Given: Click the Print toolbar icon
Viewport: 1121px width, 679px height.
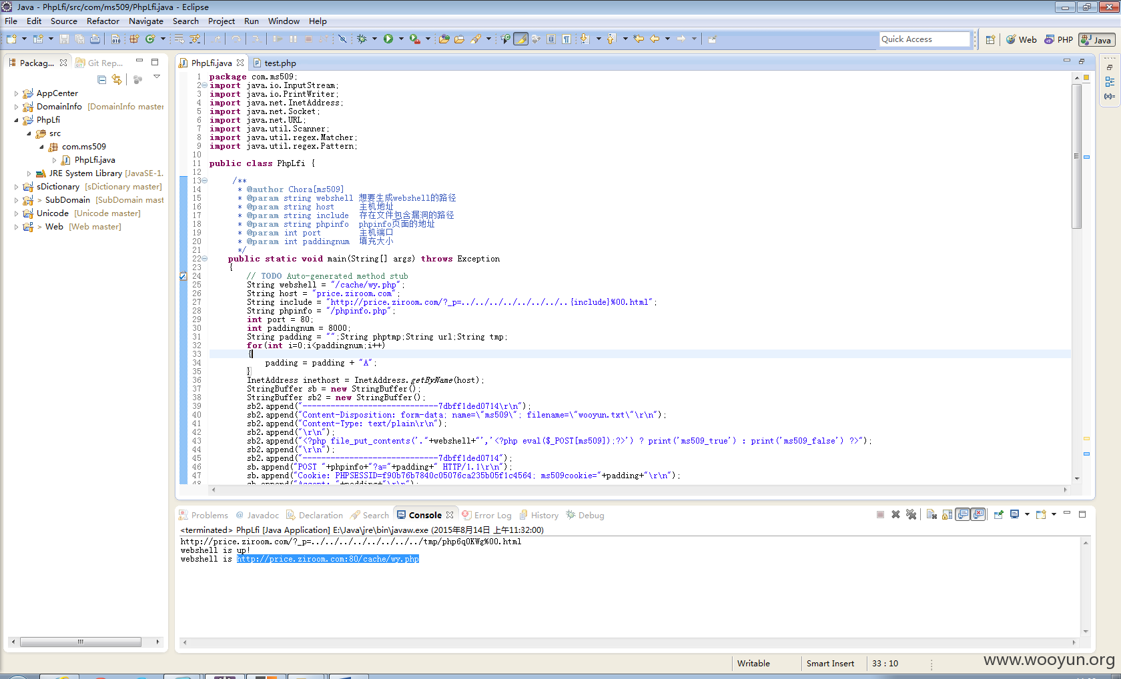Looking at the screenshot, I should point(95,39).
